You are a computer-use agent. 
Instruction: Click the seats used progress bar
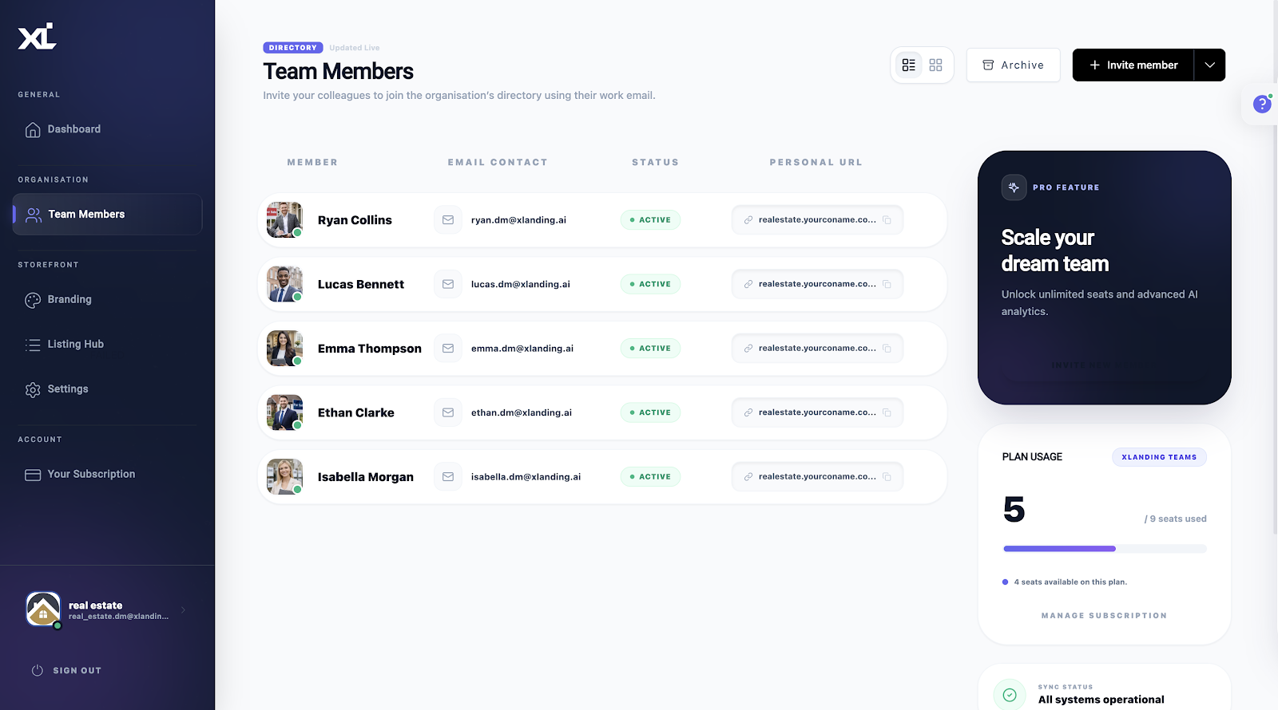point(1105,549)
